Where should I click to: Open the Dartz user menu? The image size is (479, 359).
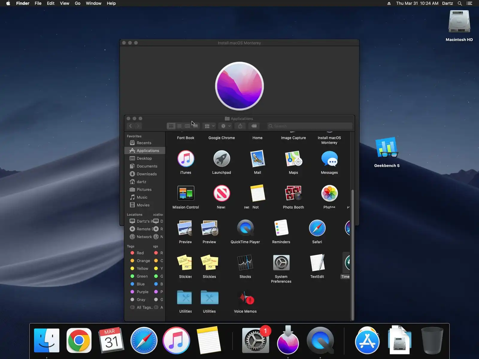tap(447, 3)
